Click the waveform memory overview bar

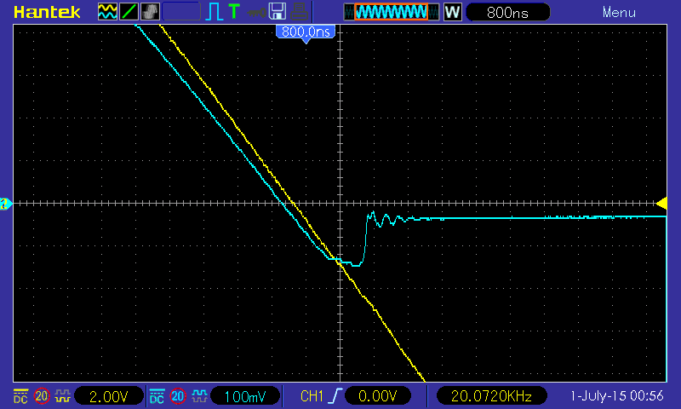(391, 12)
